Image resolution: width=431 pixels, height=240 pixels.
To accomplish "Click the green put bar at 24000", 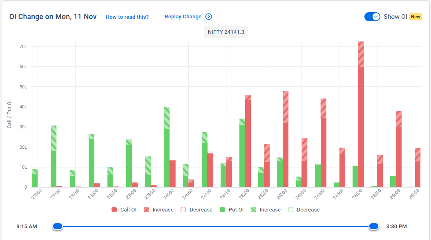I will click(x=167, y=147).
